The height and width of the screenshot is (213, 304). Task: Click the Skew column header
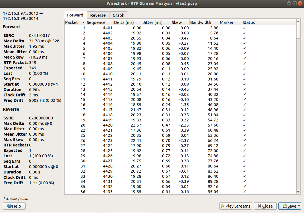(180, 22)
